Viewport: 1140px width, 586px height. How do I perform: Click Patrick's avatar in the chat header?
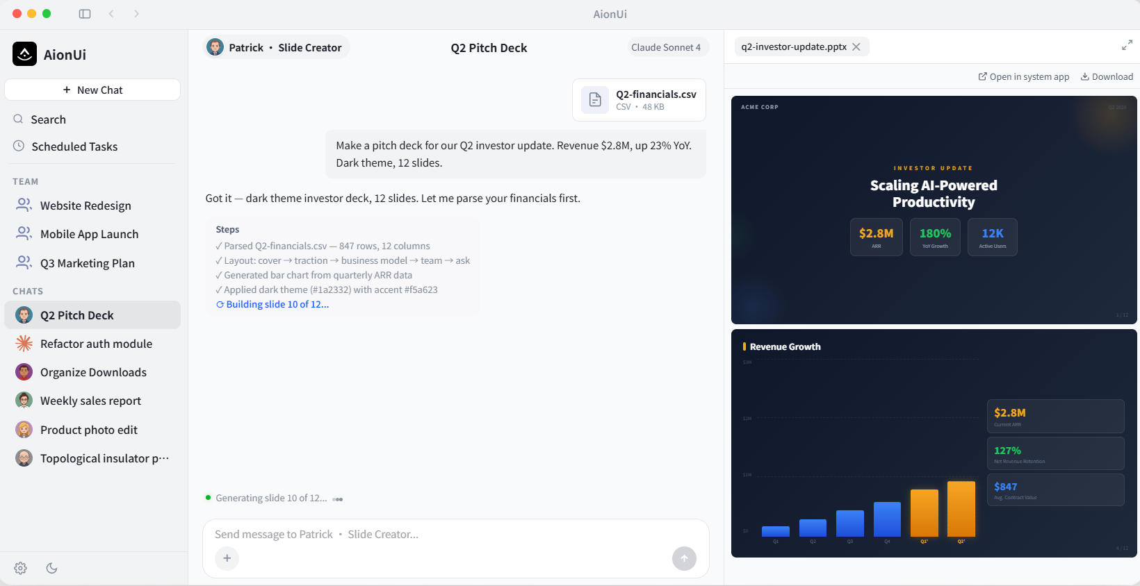215,47
